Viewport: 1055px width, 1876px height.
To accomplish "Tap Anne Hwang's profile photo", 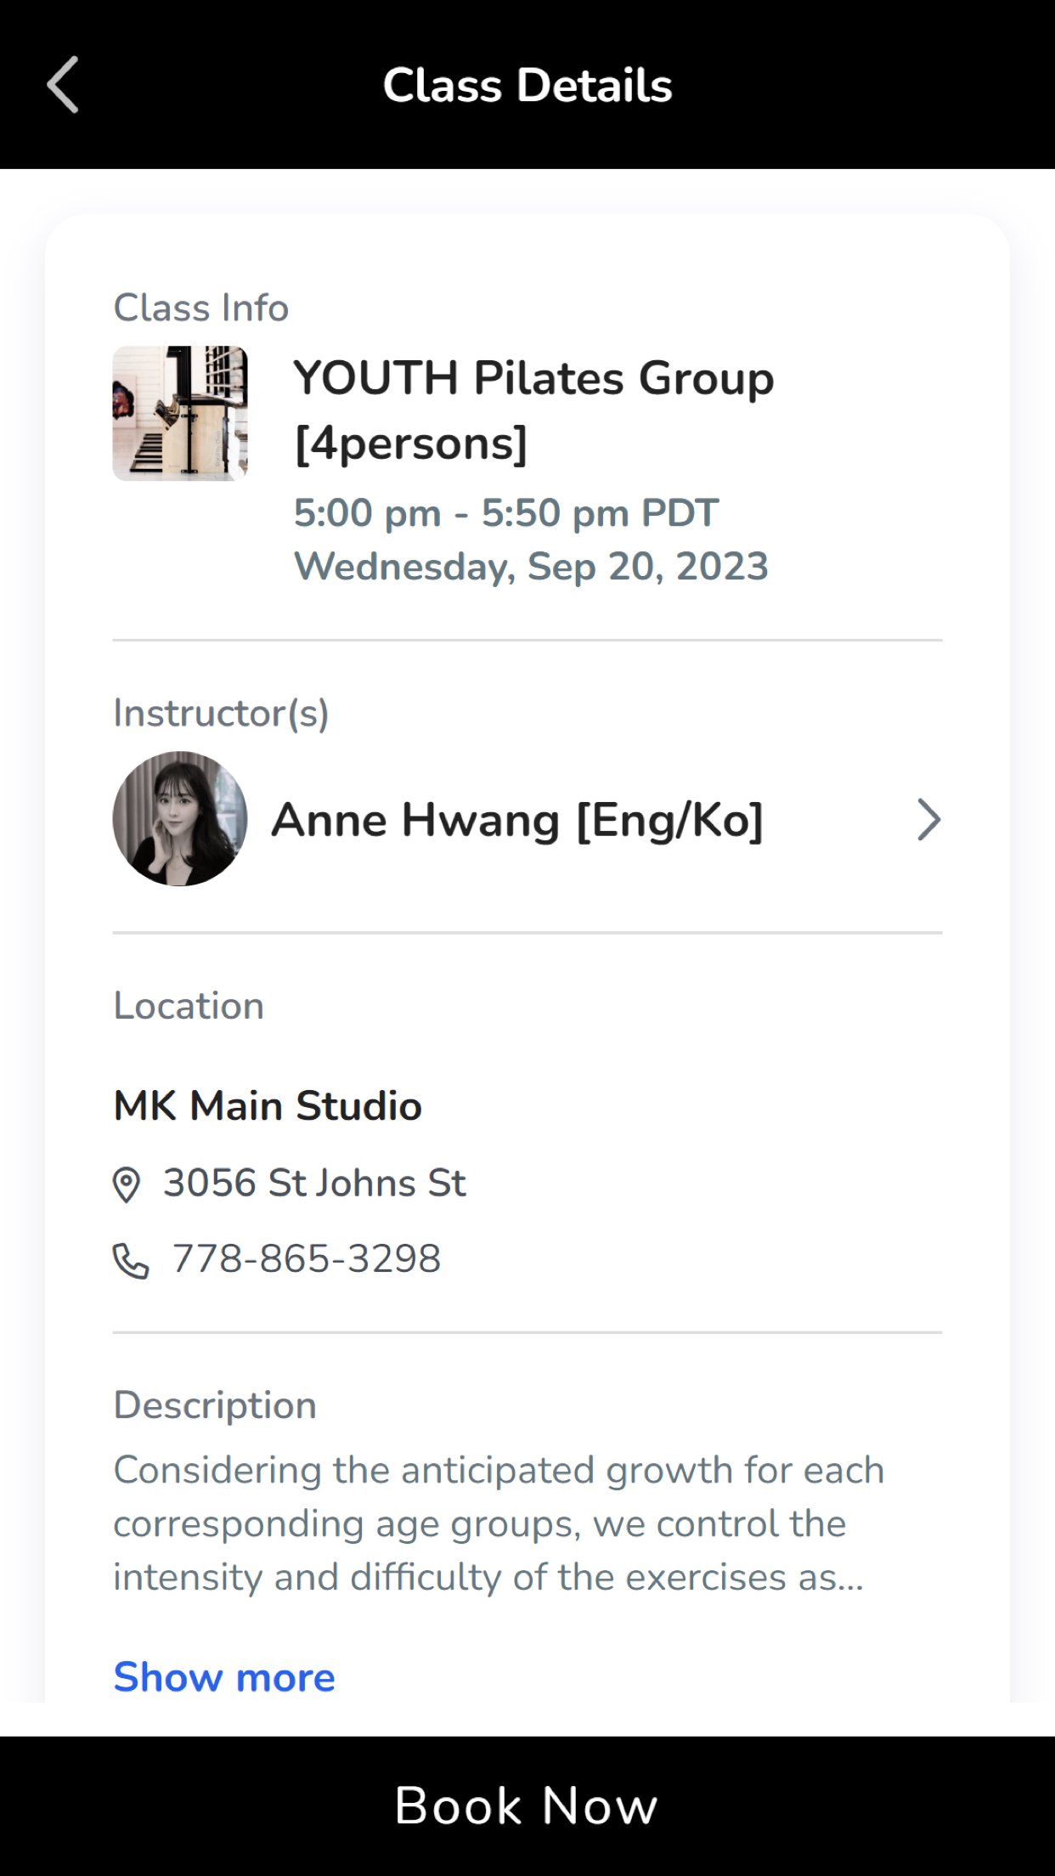I will [x=180, y=819].
